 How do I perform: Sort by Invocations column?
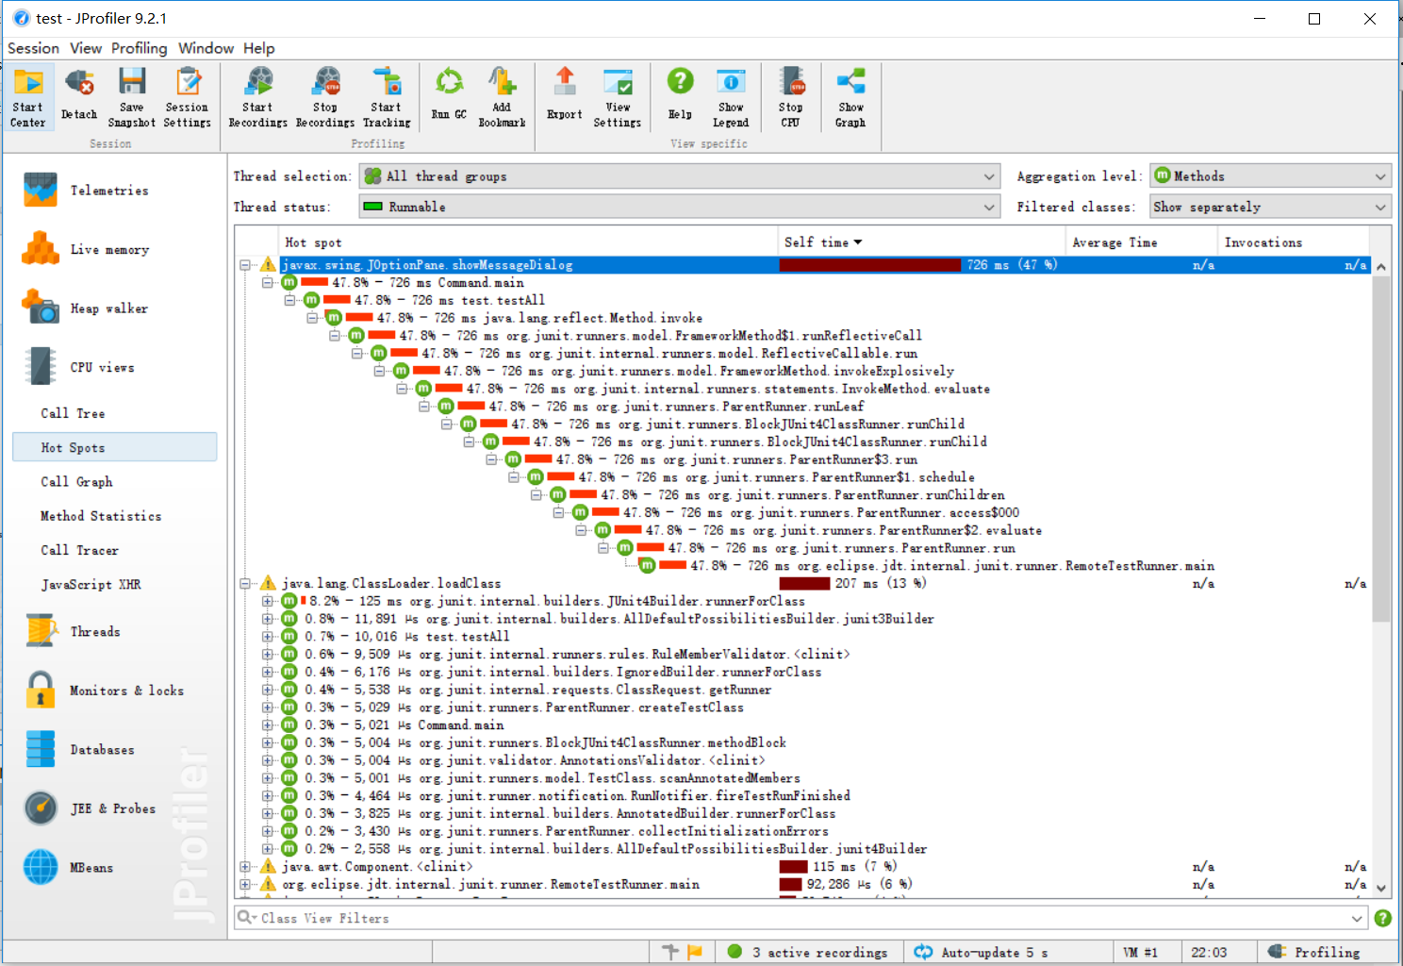click(1294, 242)
